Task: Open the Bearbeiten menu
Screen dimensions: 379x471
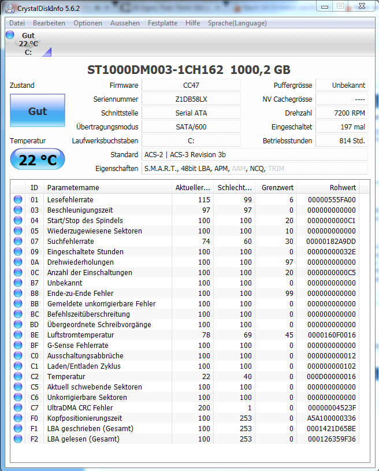Action: (49, 23)
